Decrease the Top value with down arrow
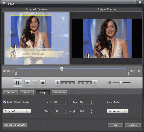 tap(92, 103)
